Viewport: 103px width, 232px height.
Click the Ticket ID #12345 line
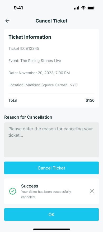coord(24,48)
